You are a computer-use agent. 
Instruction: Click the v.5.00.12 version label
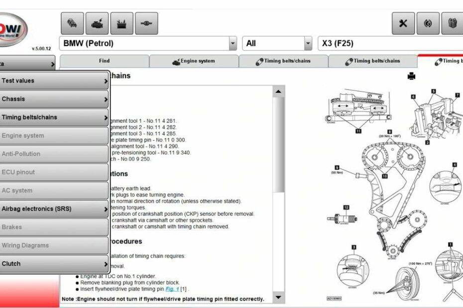click(x=41, y=49)
